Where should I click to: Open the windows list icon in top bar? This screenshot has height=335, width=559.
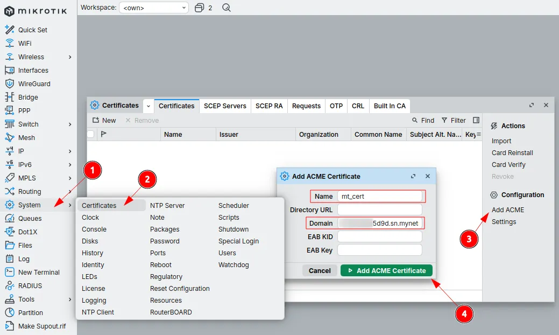pos(199,8)
